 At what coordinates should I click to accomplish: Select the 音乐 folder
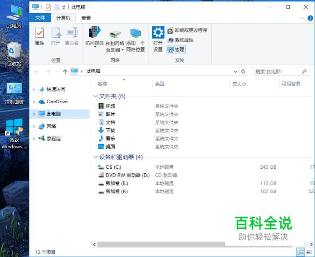107,138
